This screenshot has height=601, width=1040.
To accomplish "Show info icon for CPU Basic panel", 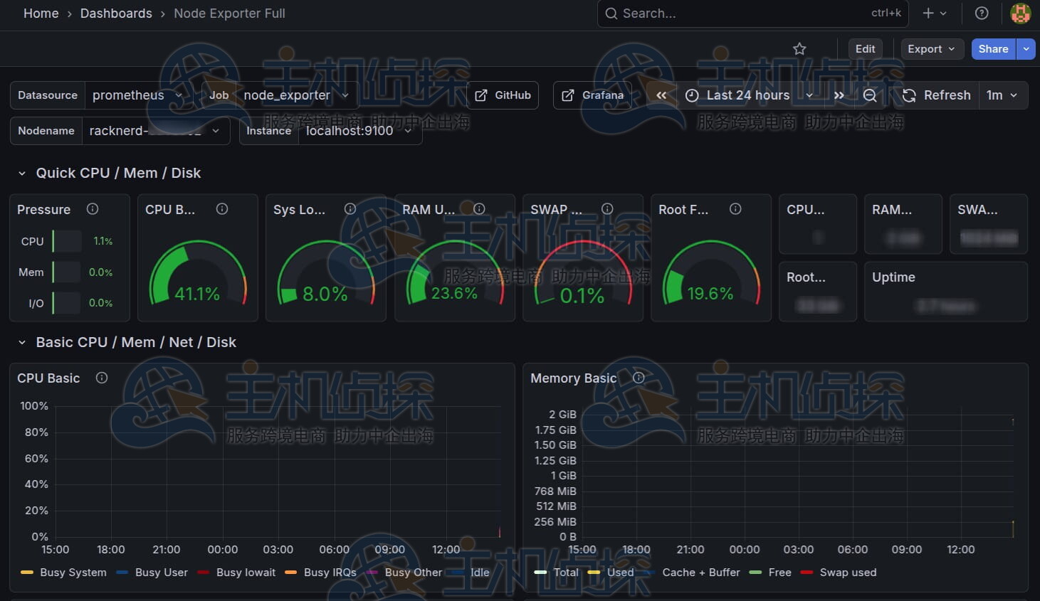I will [x=102, y=378].
